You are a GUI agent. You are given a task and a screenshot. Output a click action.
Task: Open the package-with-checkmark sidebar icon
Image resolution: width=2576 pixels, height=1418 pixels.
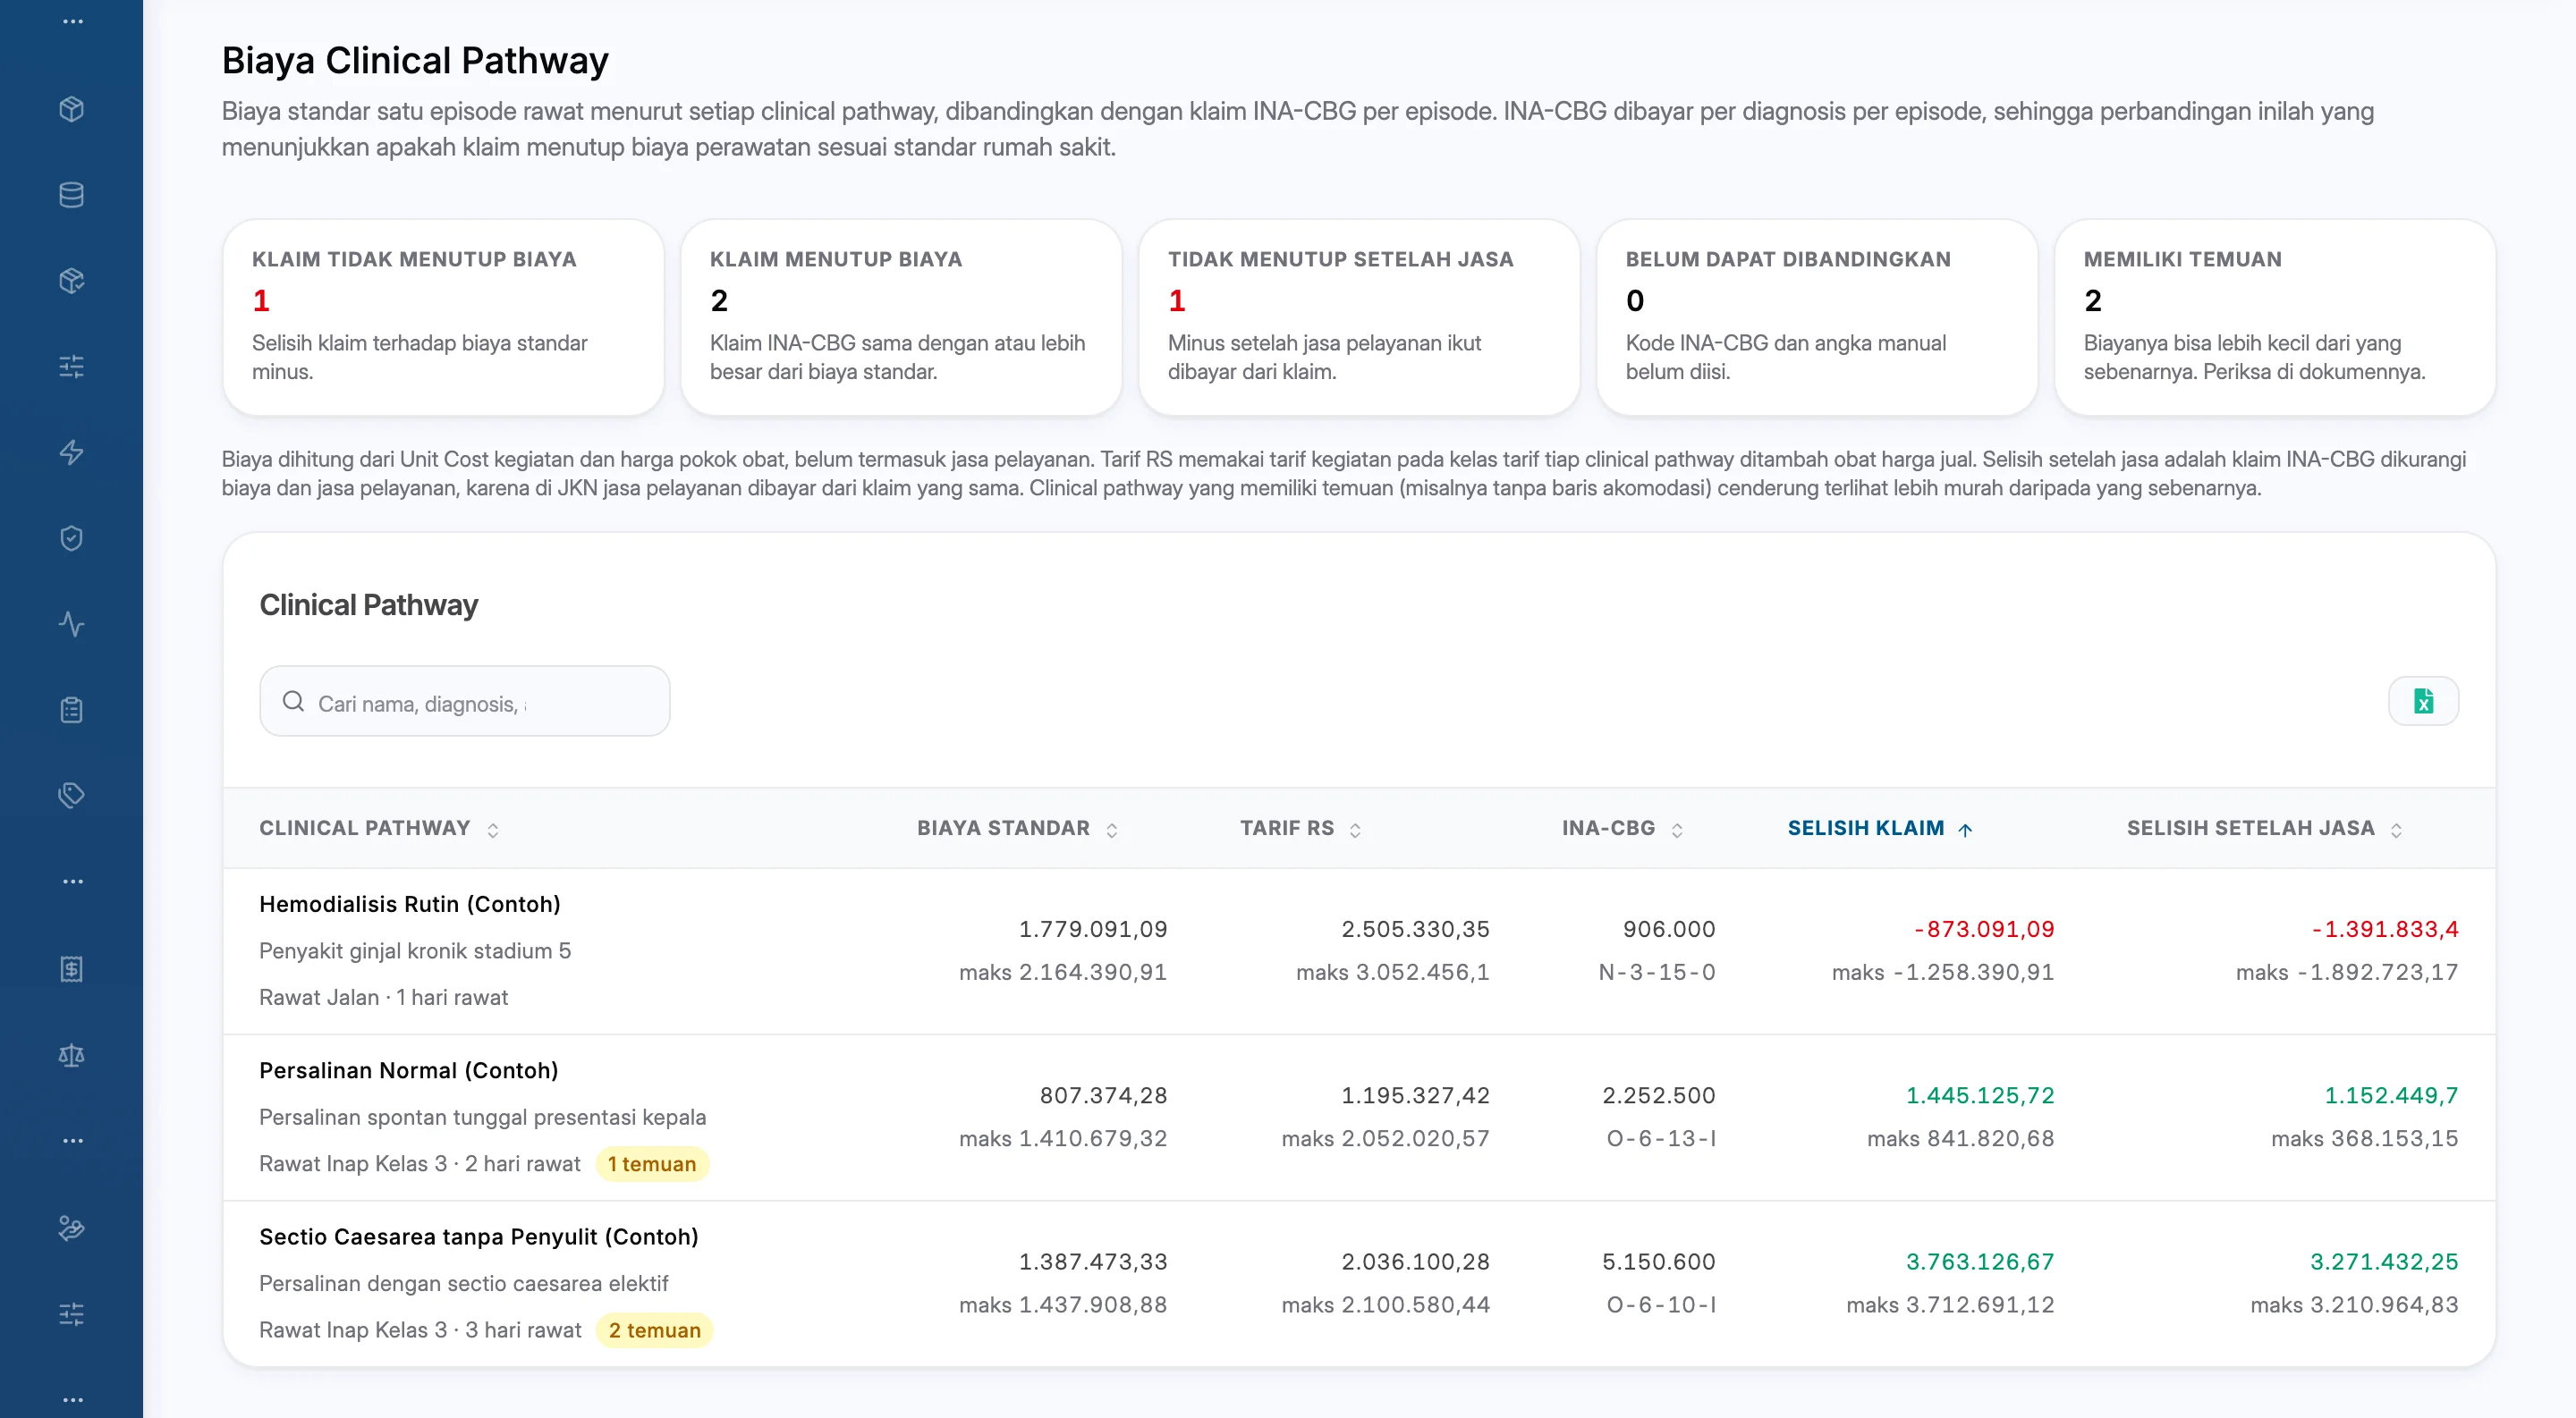71,281
